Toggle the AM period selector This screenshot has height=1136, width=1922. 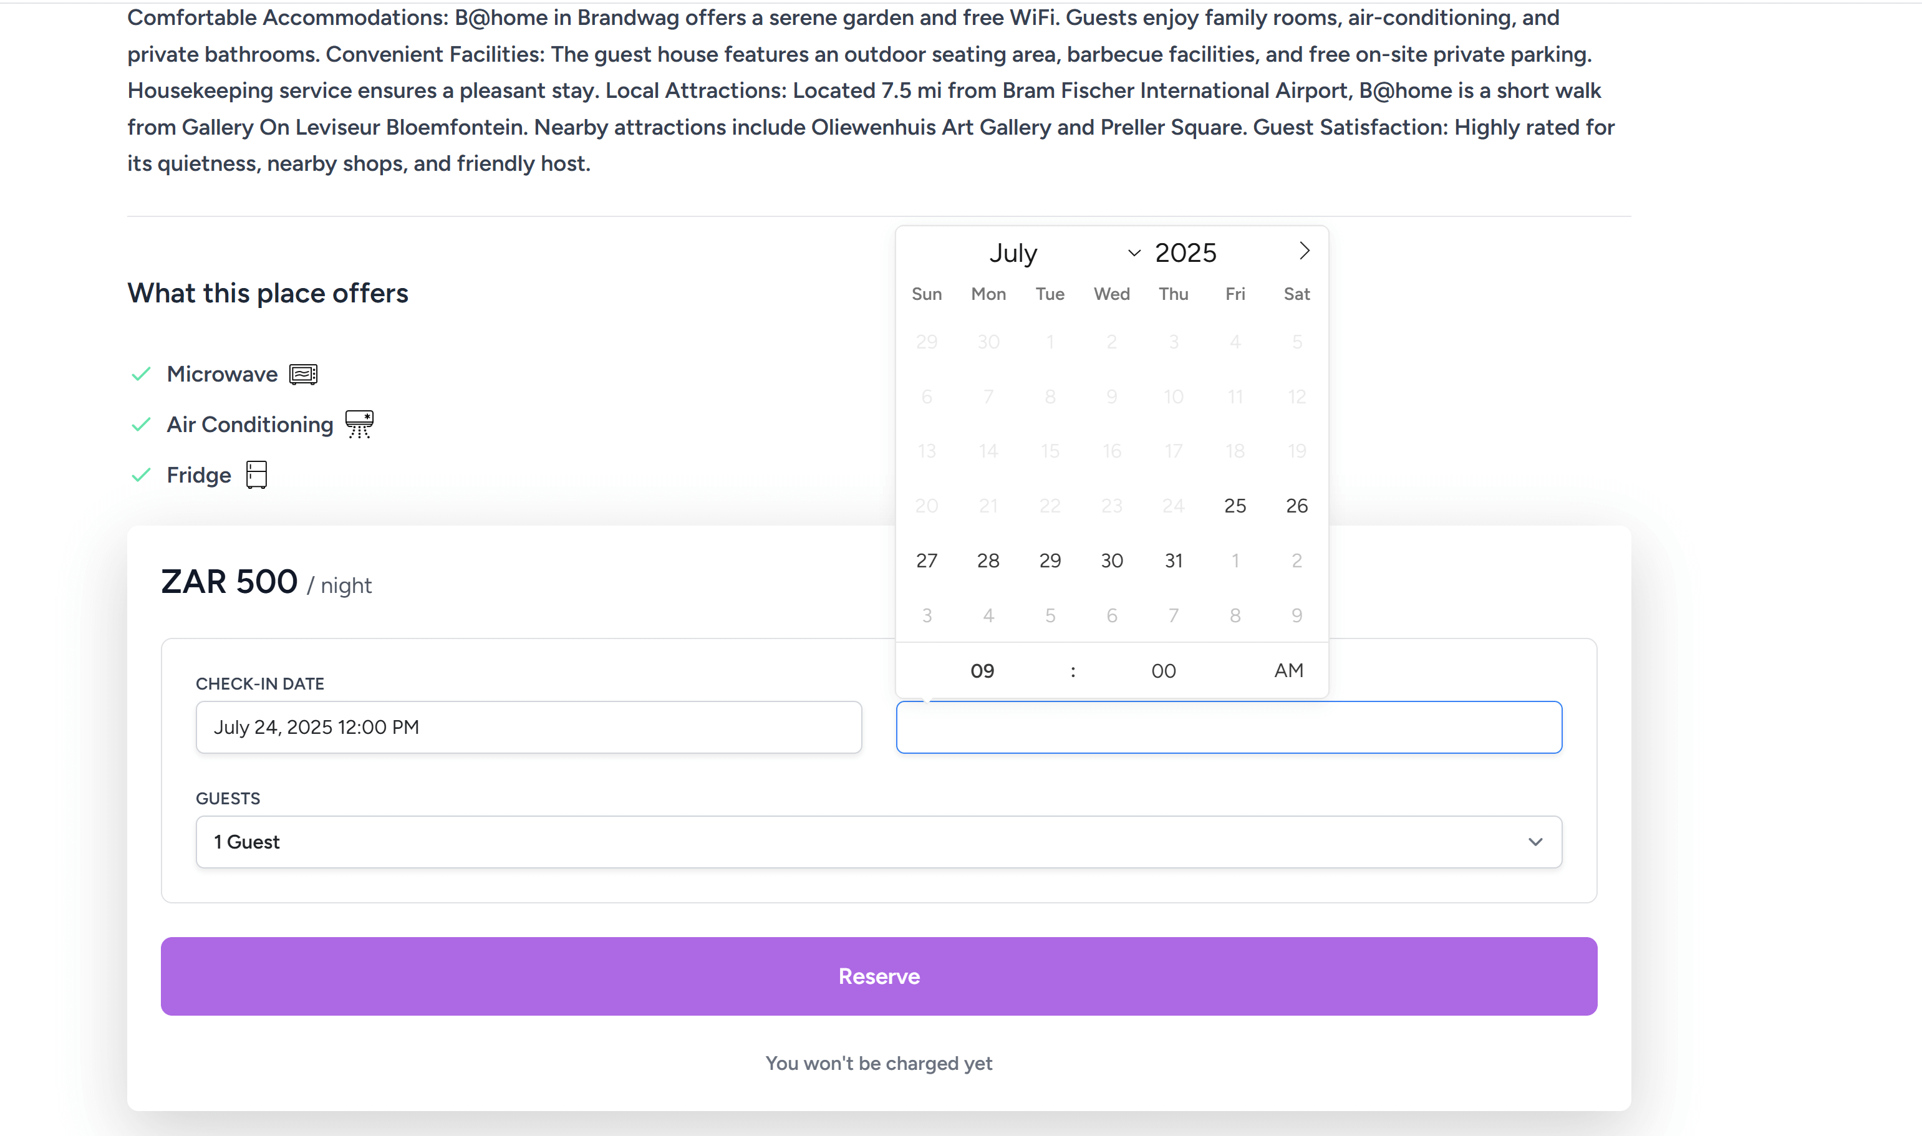1288,671
